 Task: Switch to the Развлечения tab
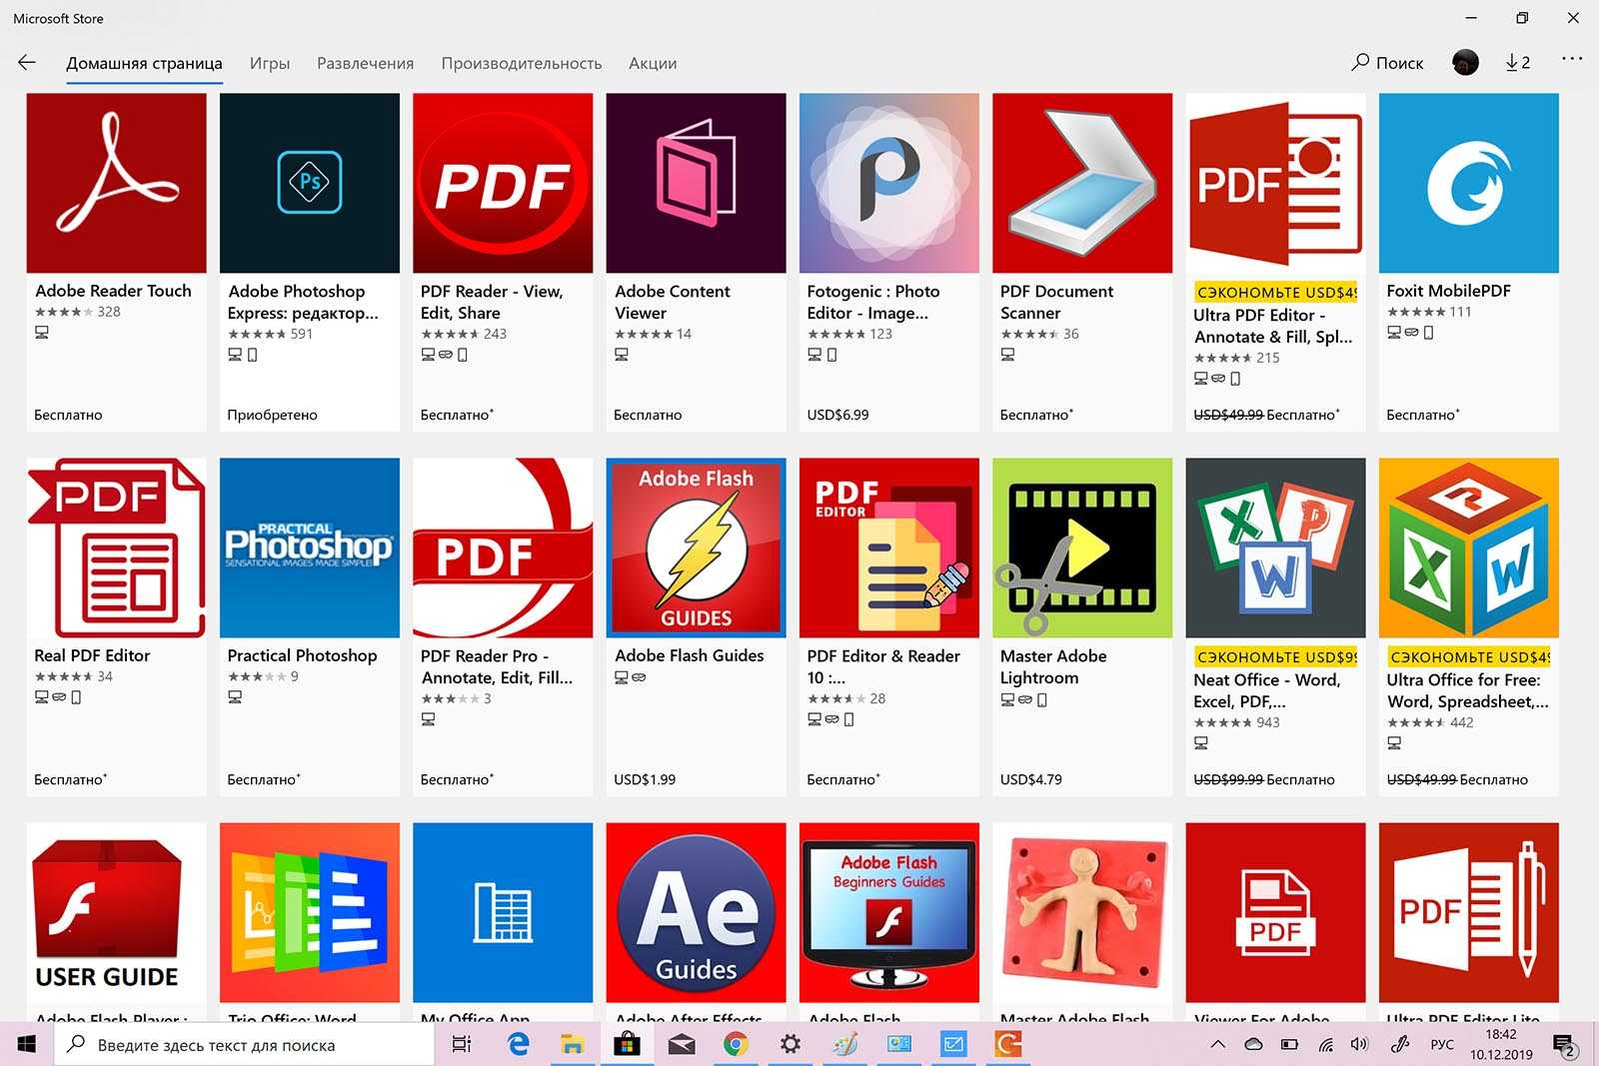tap(365, 63)
